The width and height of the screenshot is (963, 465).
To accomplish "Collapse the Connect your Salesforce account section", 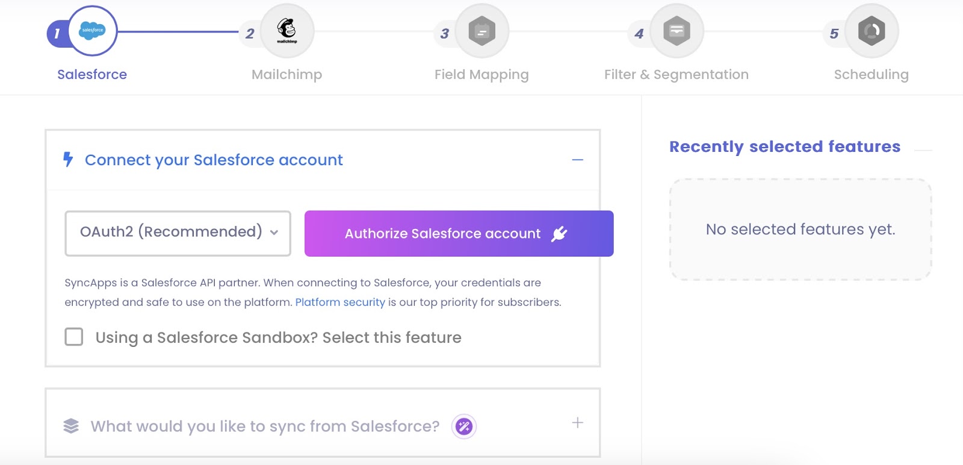I will [x=578, y=160].
